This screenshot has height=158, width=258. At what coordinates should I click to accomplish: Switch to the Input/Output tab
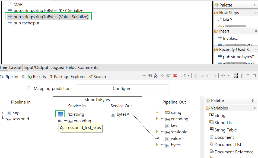pos(36,67)
